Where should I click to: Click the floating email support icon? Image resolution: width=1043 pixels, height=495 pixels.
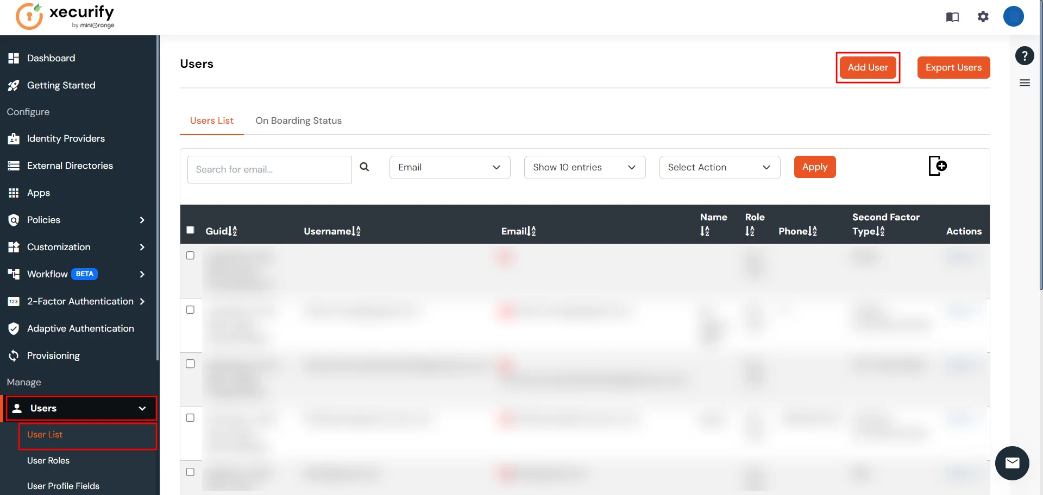[x=1011, y=463]
